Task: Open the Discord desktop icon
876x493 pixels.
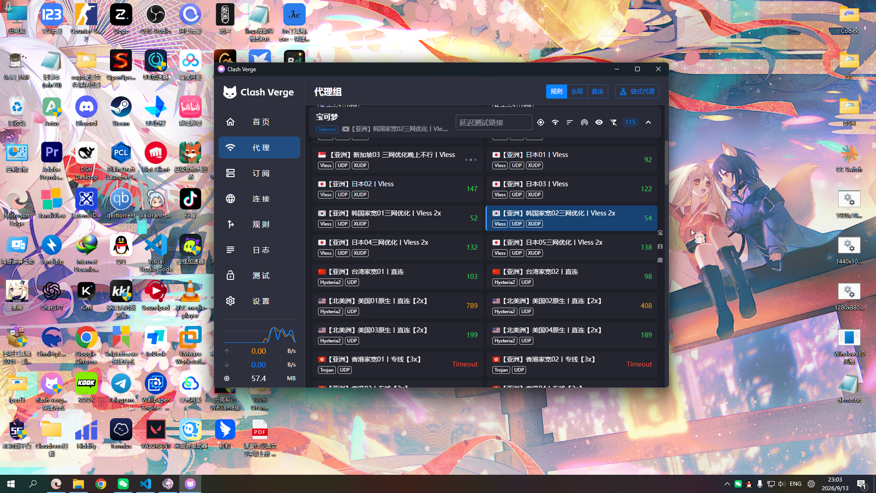Action: 86,111
